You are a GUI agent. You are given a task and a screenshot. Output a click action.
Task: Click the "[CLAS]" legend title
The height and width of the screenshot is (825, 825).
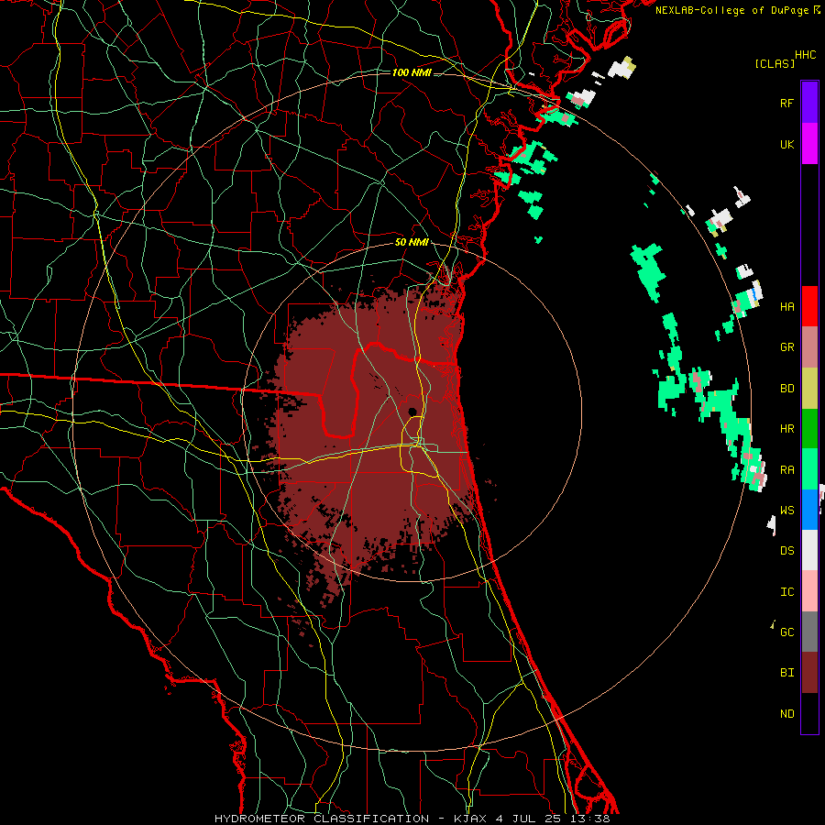[775, 63]
